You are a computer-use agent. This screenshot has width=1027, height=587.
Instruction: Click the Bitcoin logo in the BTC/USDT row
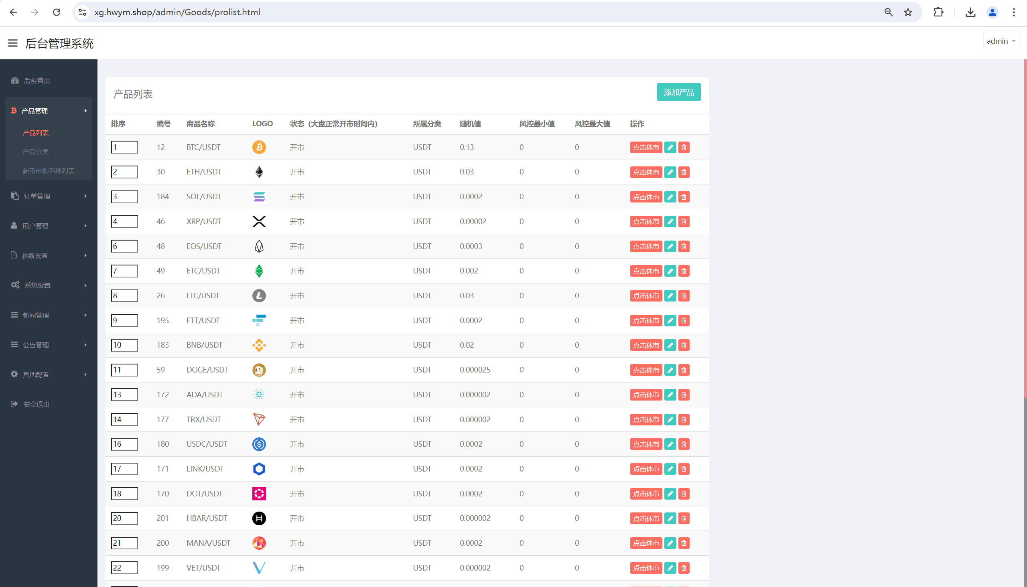[x=259, y=147]
